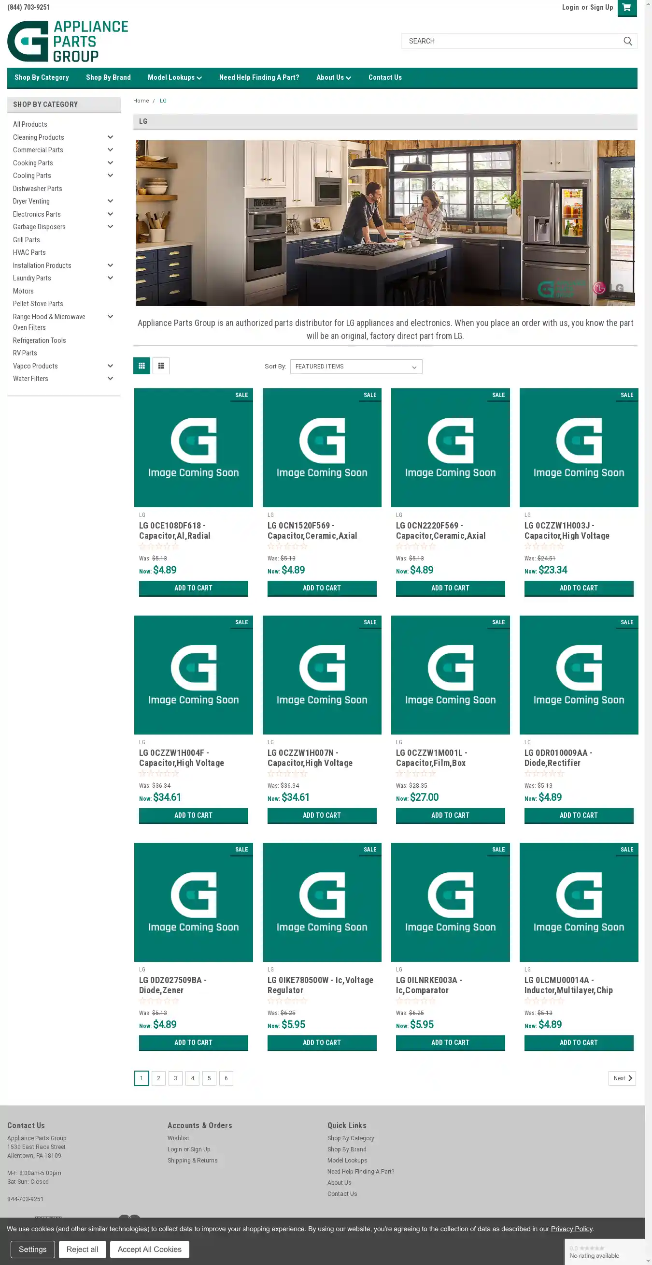Open the shopping cart icon
Viewport: 652px width, 1265px height.
pyautogui.click(x=626, y=8)
